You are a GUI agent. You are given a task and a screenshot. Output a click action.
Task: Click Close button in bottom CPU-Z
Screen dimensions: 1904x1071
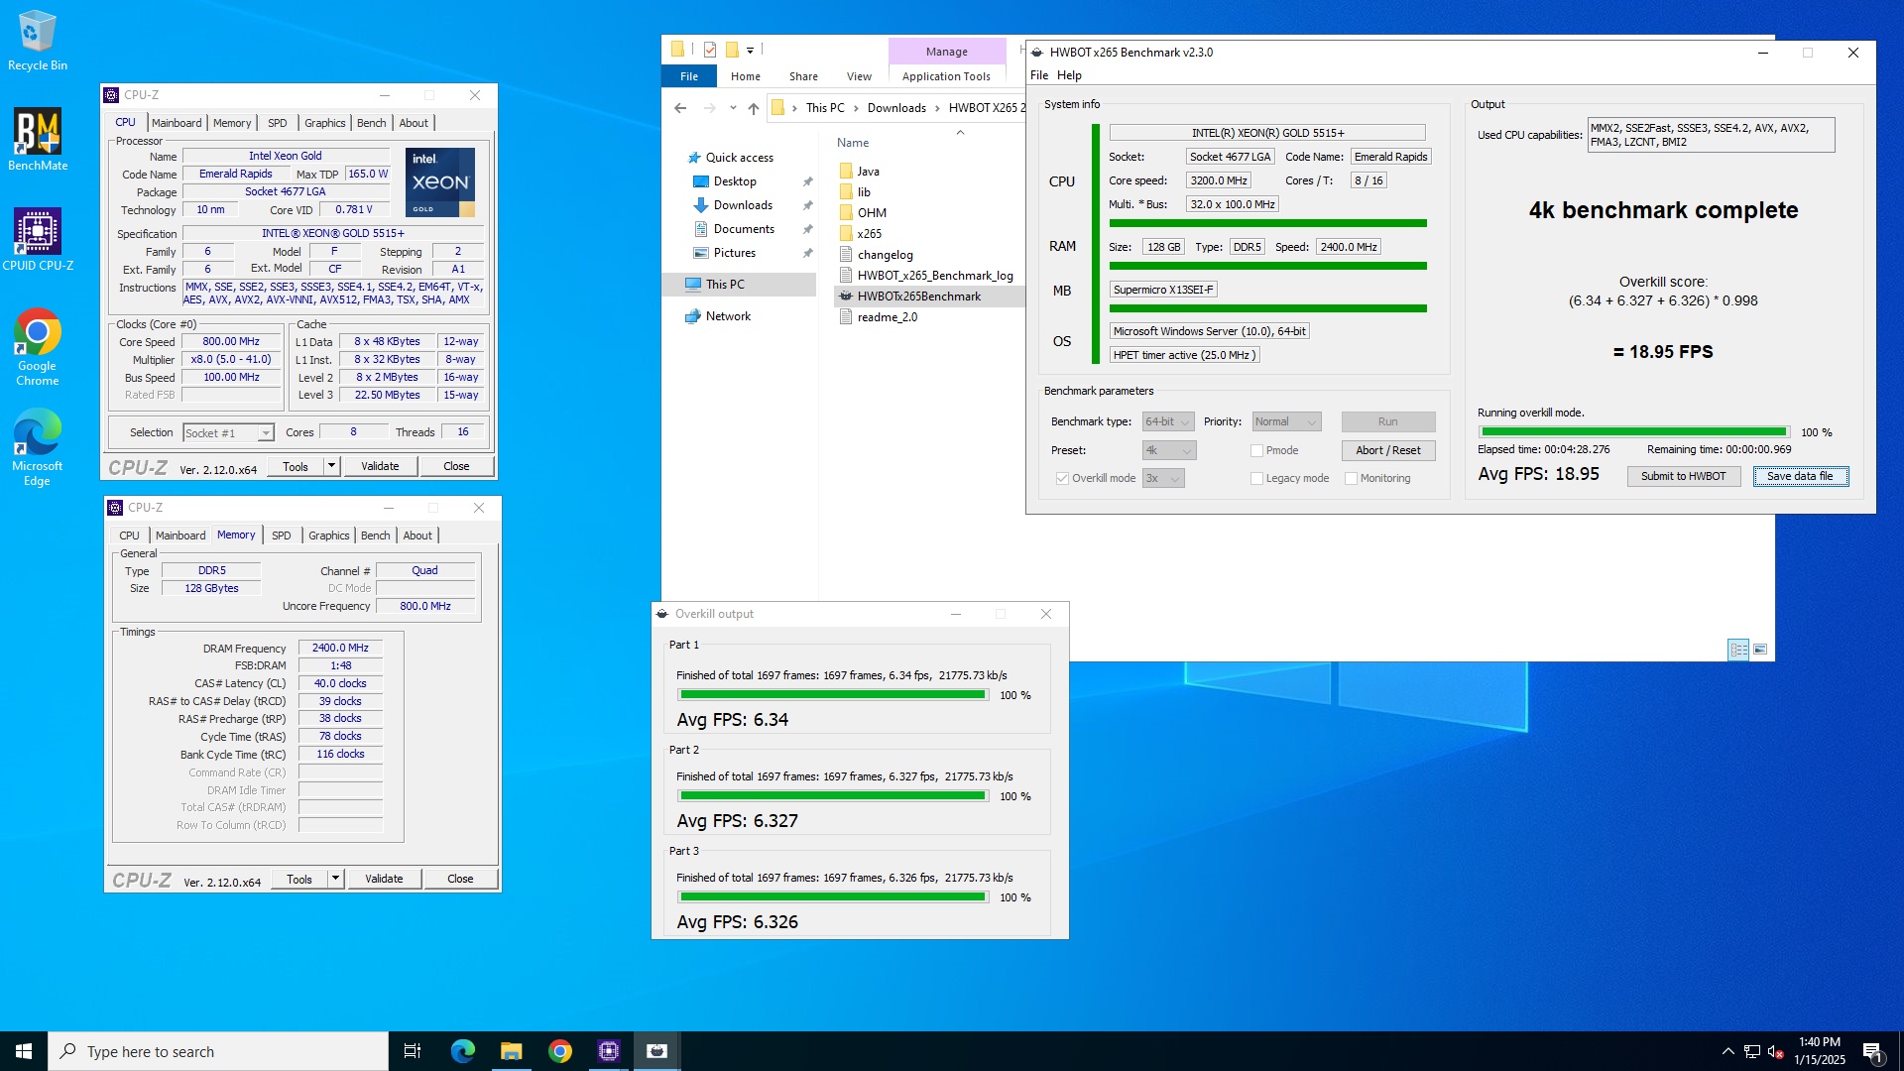click(460, 879)
